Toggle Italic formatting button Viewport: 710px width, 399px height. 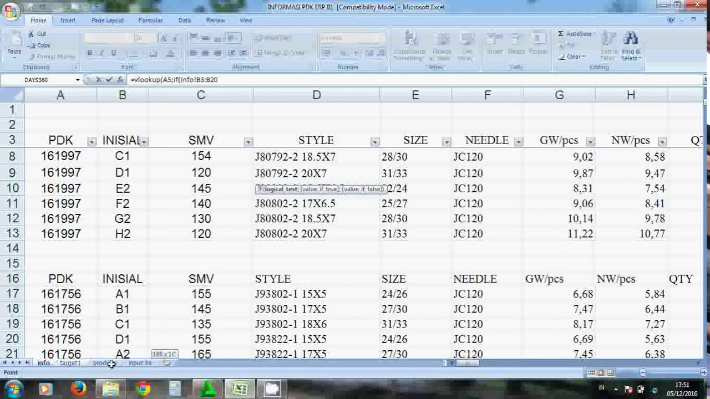(x=102, y=53)
